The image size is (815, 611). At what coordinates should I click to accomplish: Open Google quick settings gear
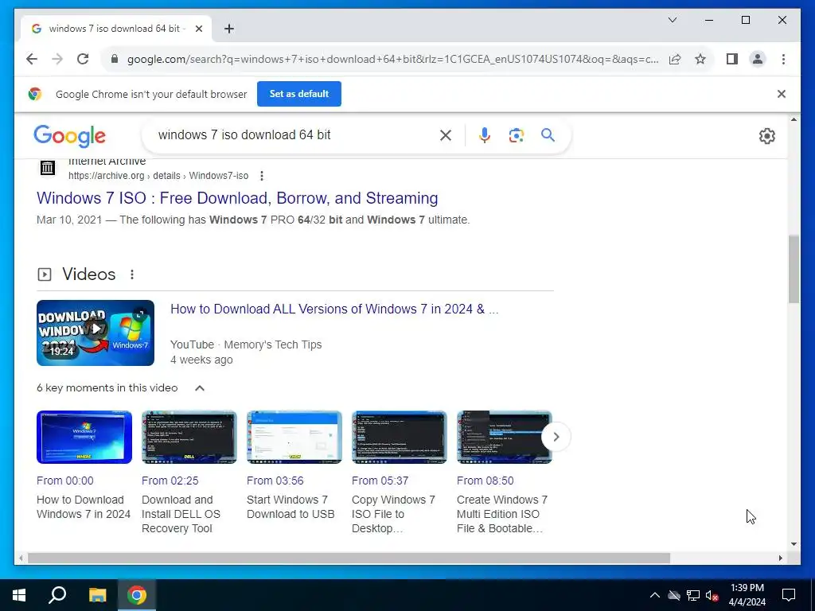click(x=766, y=136)
